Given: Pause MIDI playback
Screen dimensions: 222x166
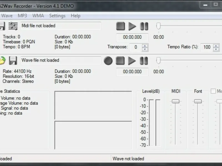Looking at the screenshot, I should click(144, 26).
